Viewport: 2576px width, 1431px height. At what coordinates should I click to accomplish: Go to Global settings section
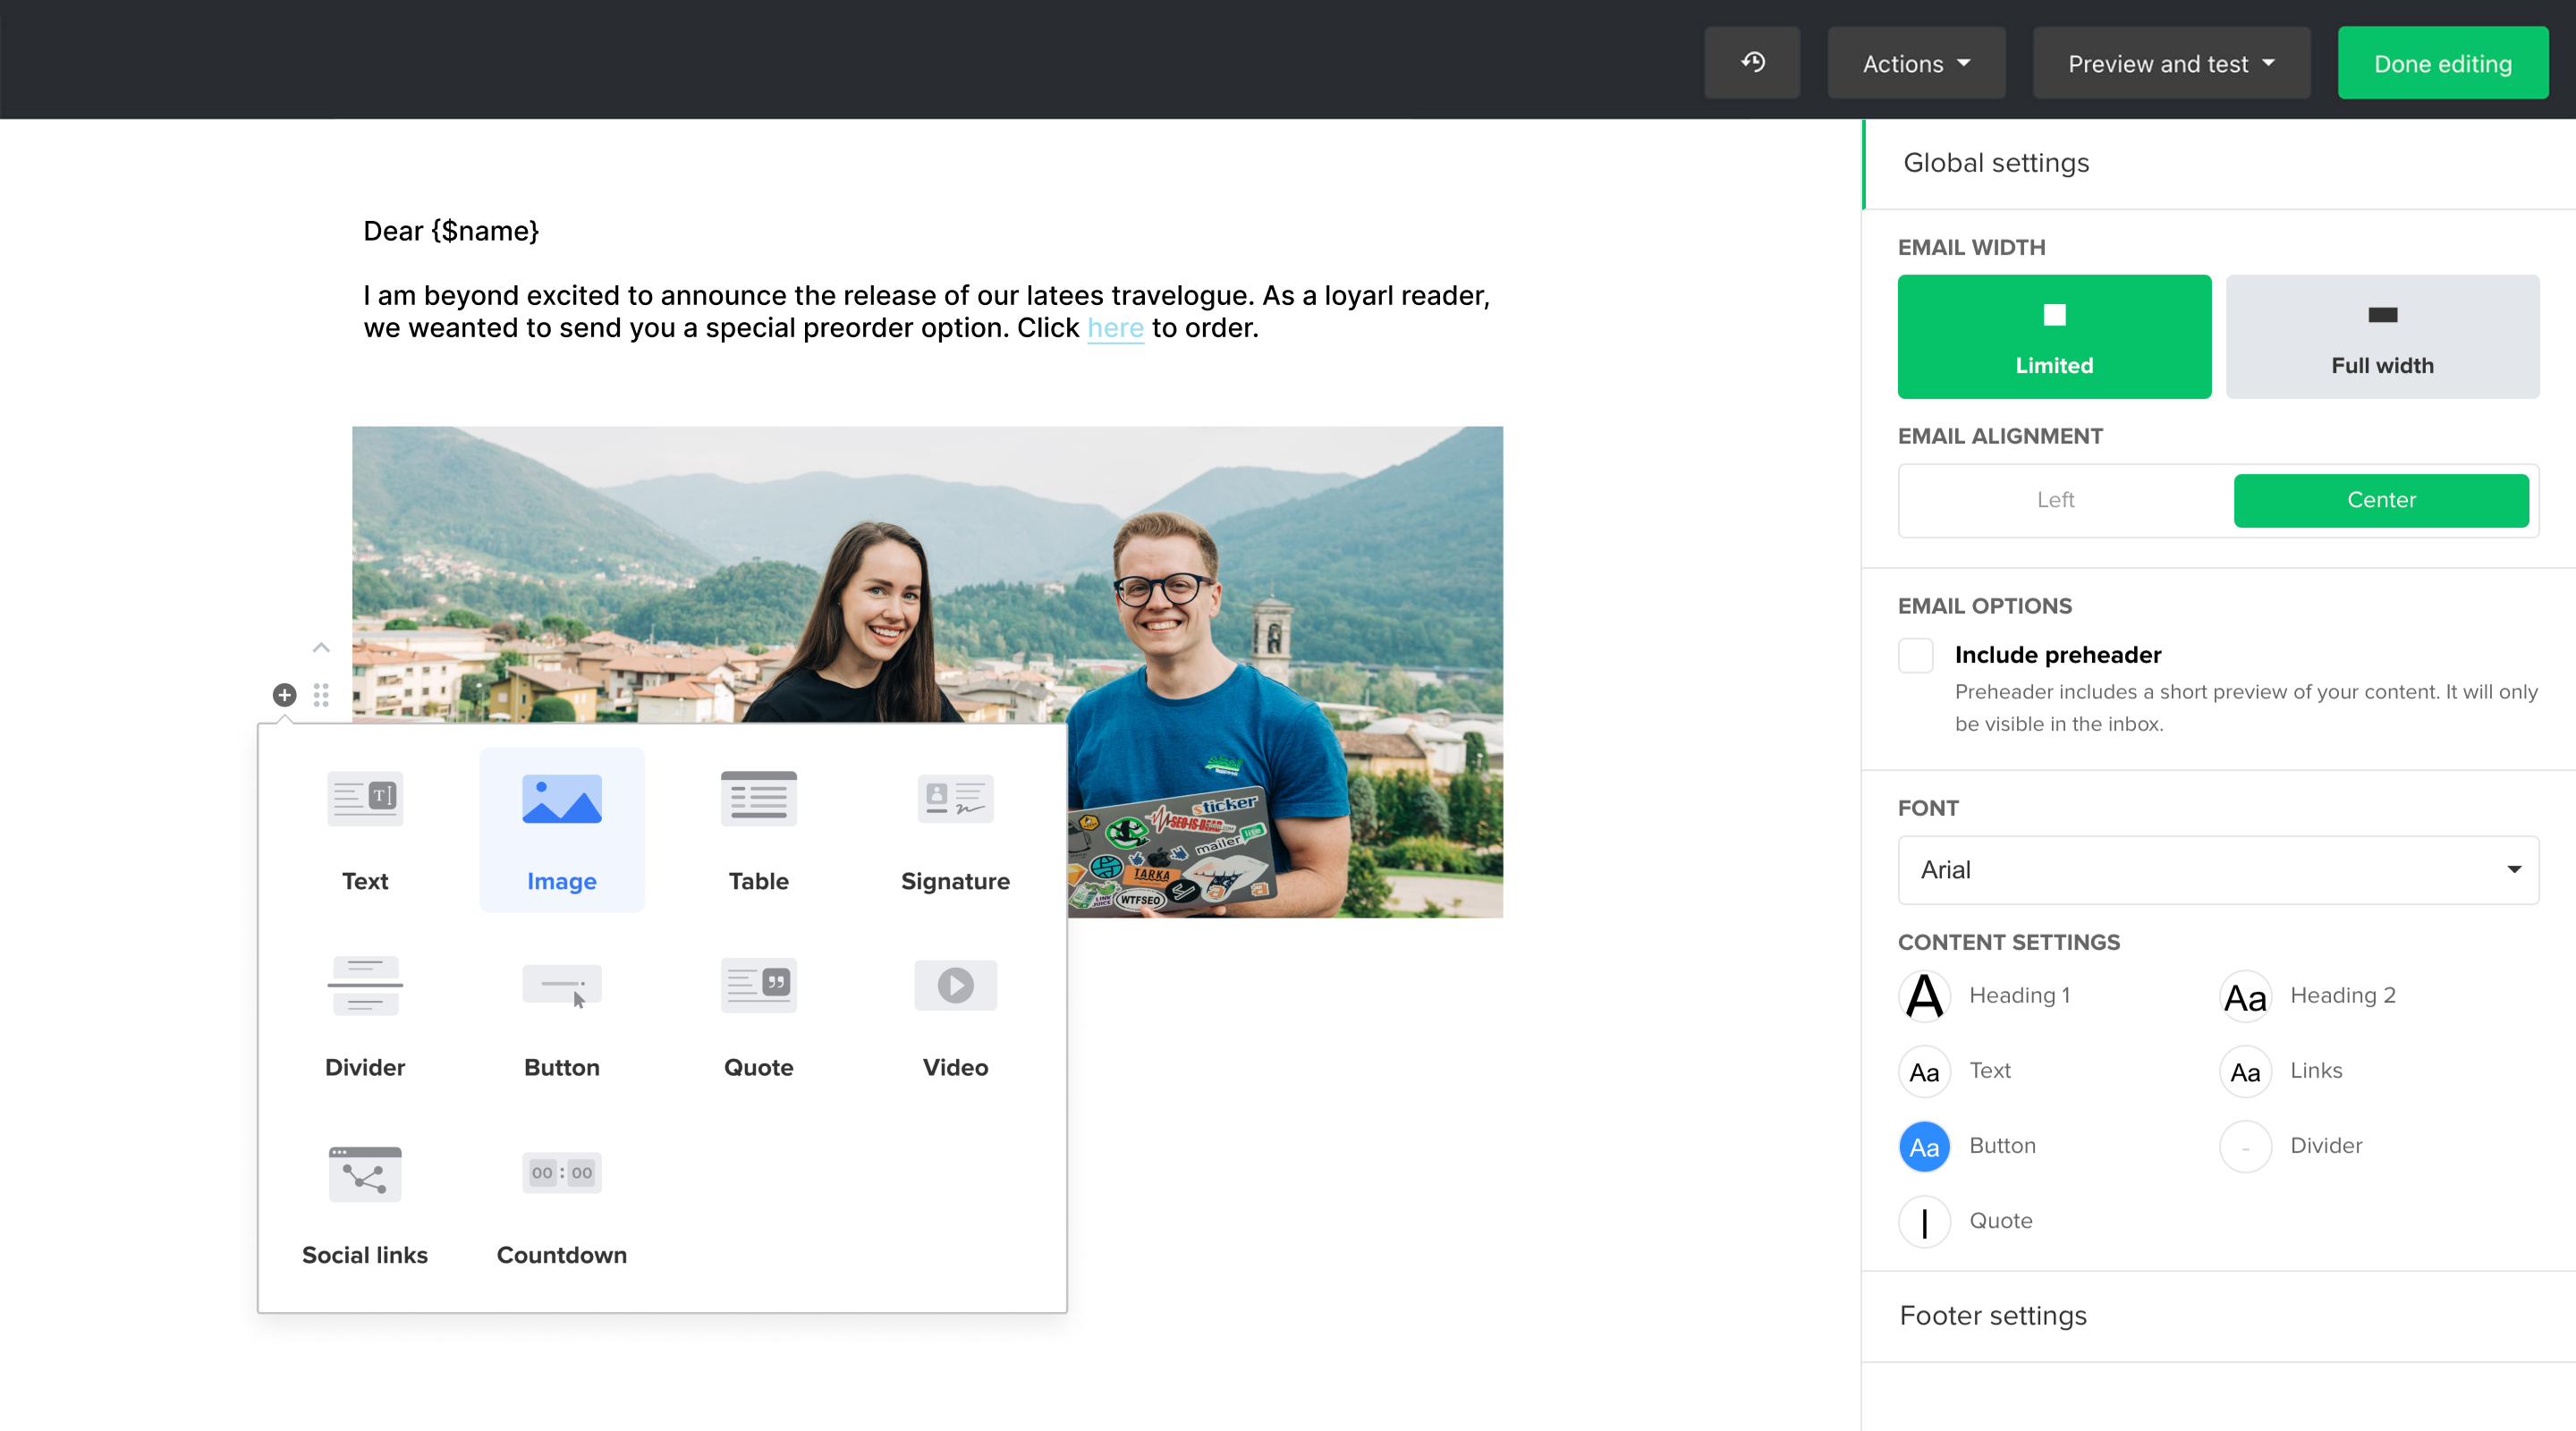click(1995, 162)
